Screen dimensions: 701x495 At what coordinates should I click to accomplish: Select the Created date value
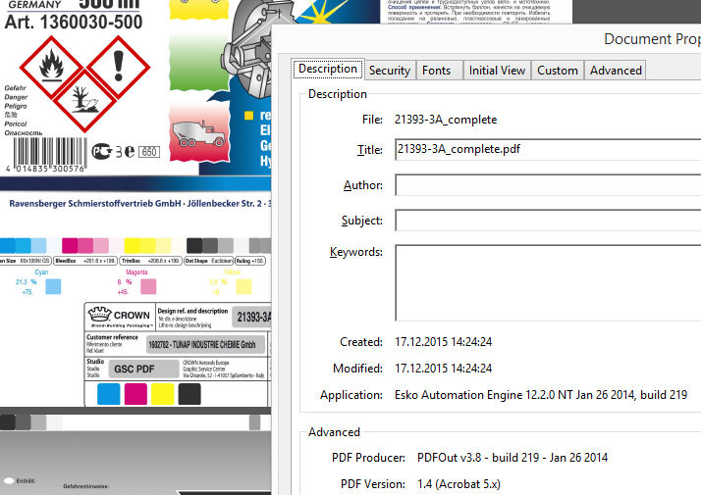click(443, 342)
